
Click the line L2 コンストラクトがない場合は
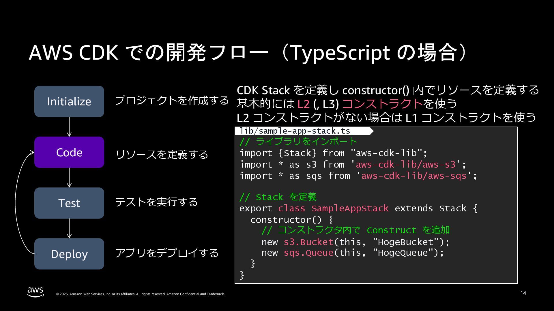(x=386, y=117)
